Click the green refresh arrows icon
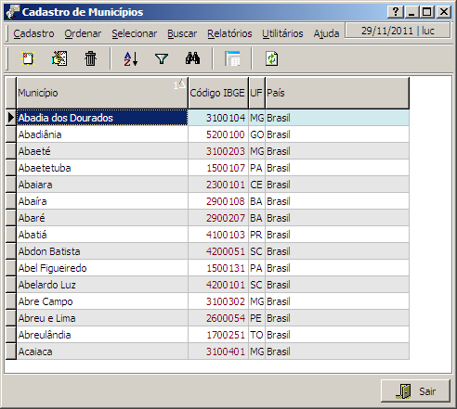This screenshot has width=457, height=409. click(271, 58)
